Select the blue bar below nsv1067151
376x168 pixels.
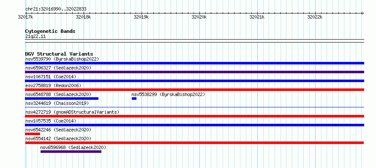194,81
